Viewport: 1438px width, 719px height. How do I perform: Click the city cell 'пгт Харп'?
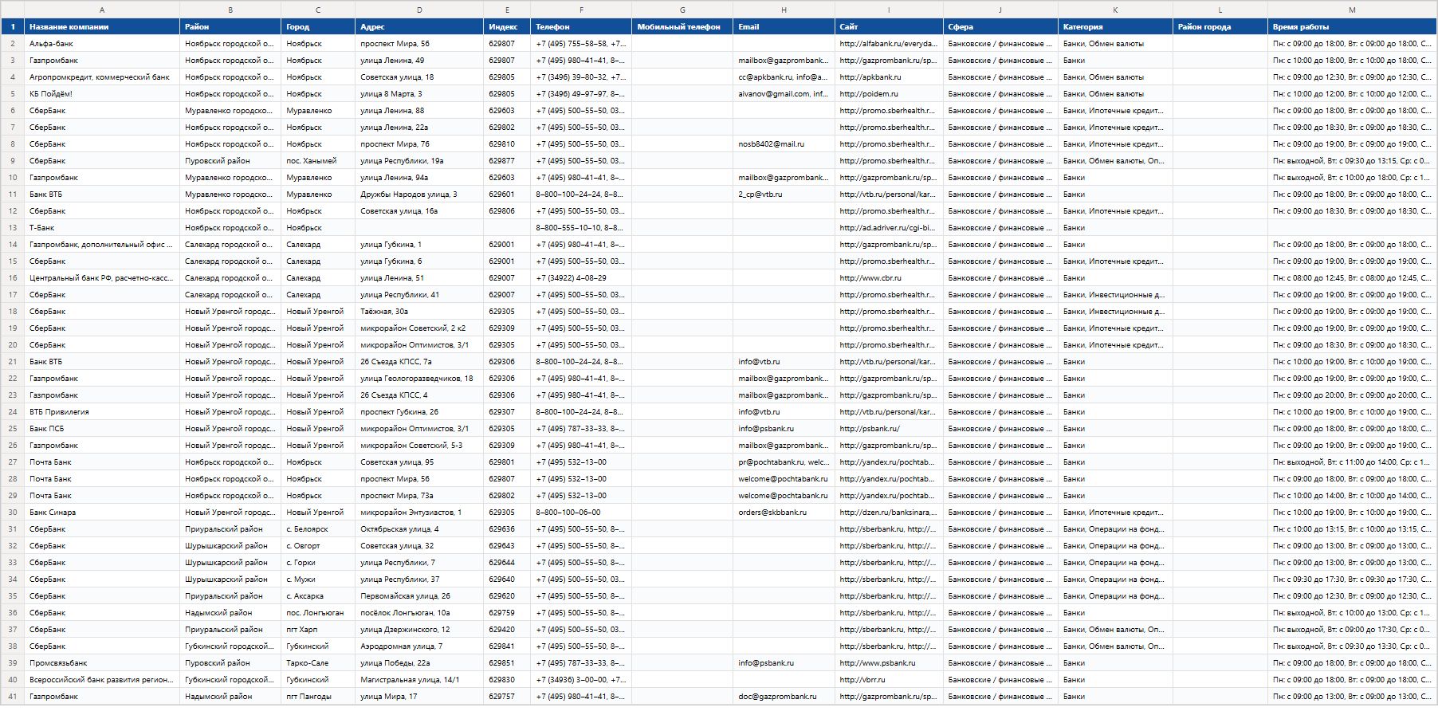[318, 630]
